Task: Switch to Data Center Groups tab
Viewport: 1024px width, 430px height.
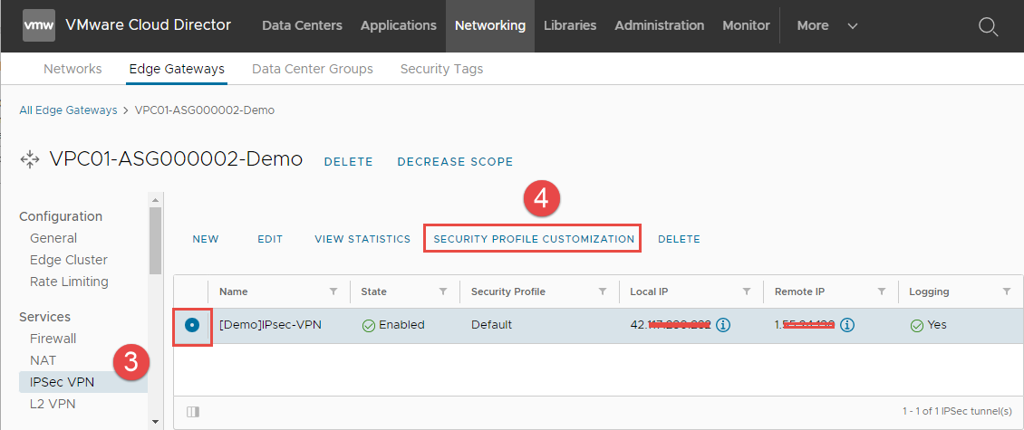Action: point(312,69)
